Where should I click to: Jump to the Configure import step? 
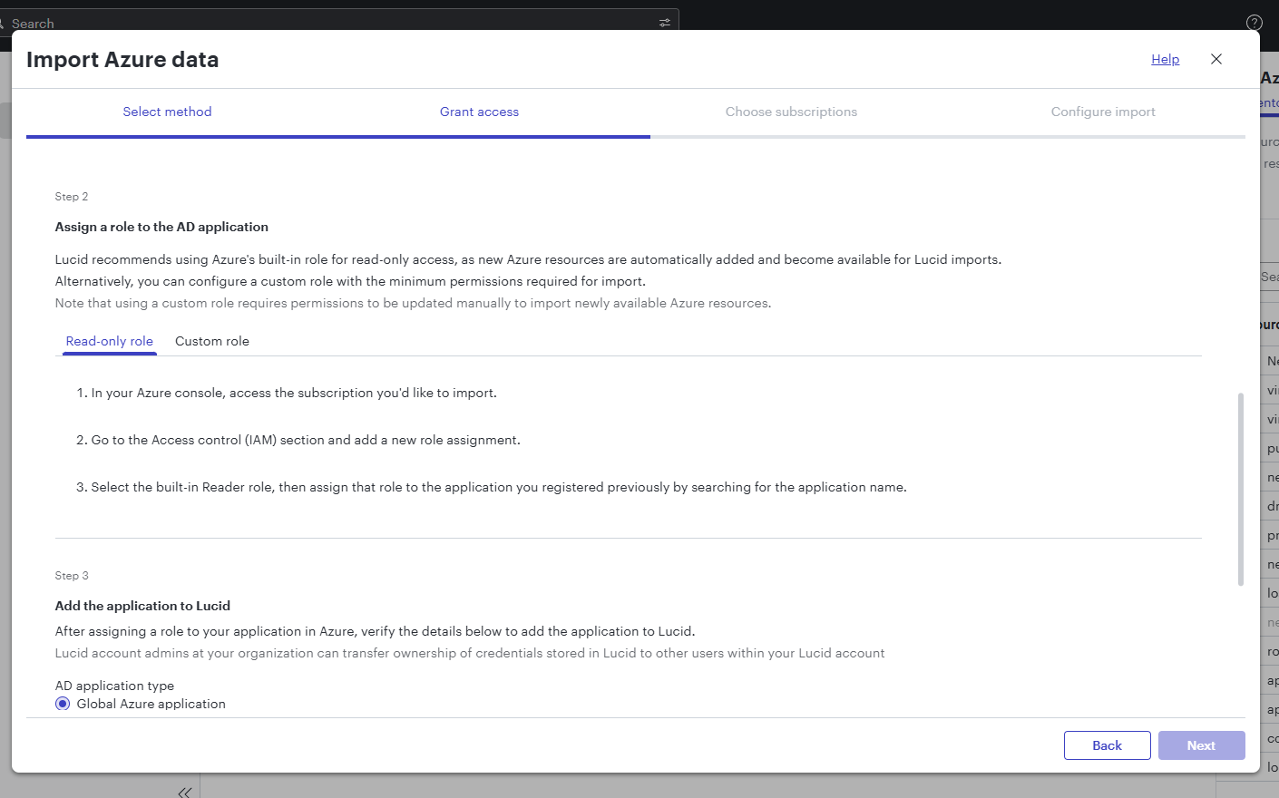(1103, 111)
